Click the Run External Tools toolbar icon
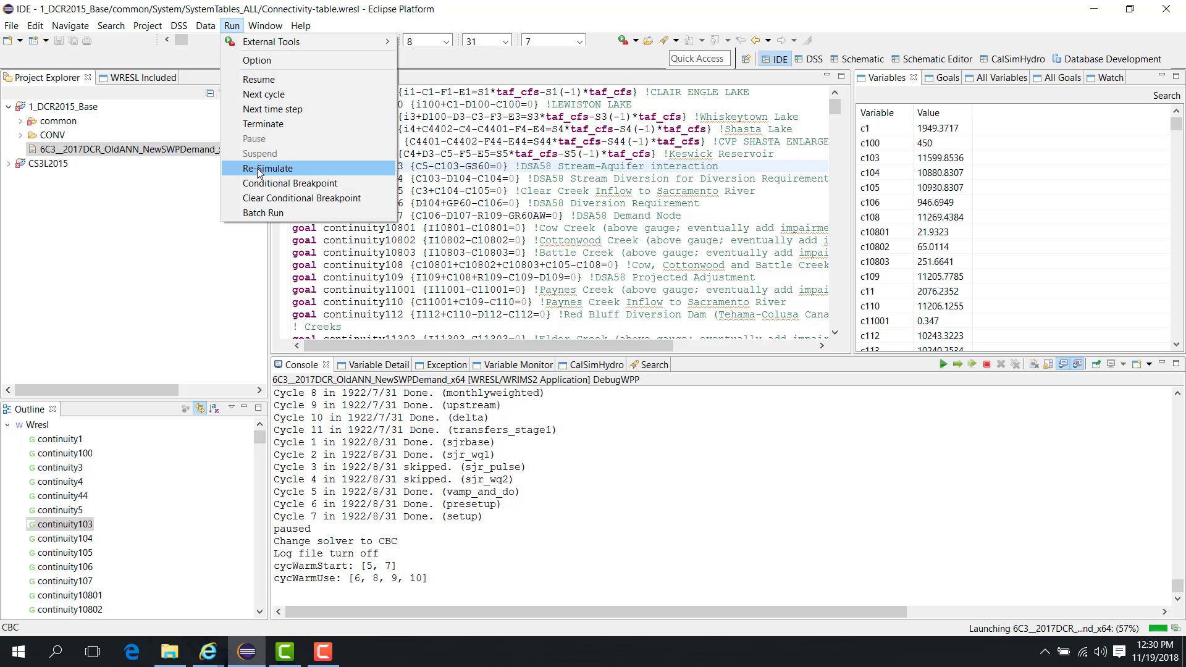This screenshot has height=667, width=1186. coord(623,40)
